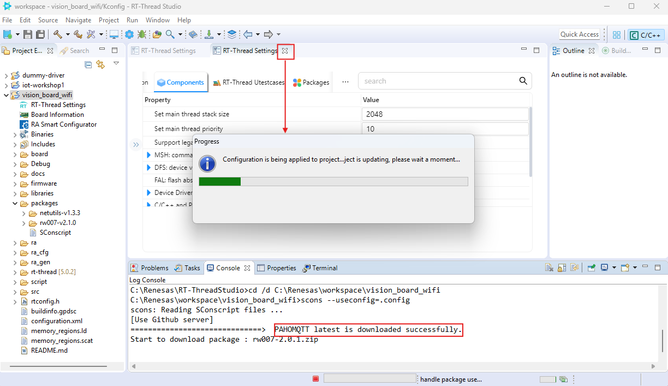Click the C/C++ perspective button

646,35
